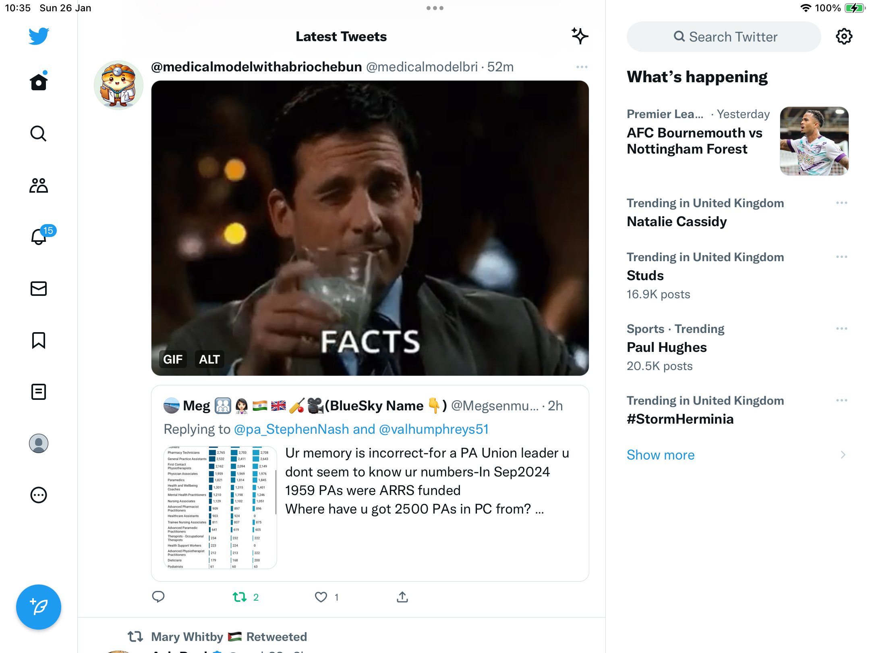Tap the multitasking three dots at top
870x653 pixels.
pos(435,8)
